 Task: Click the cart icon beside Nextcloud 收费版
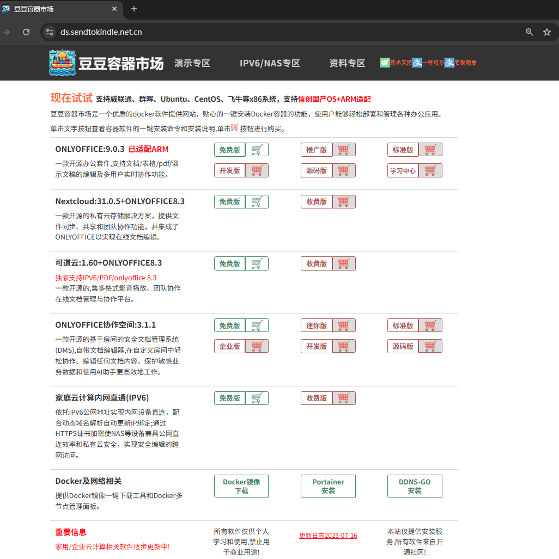[343, 202]
